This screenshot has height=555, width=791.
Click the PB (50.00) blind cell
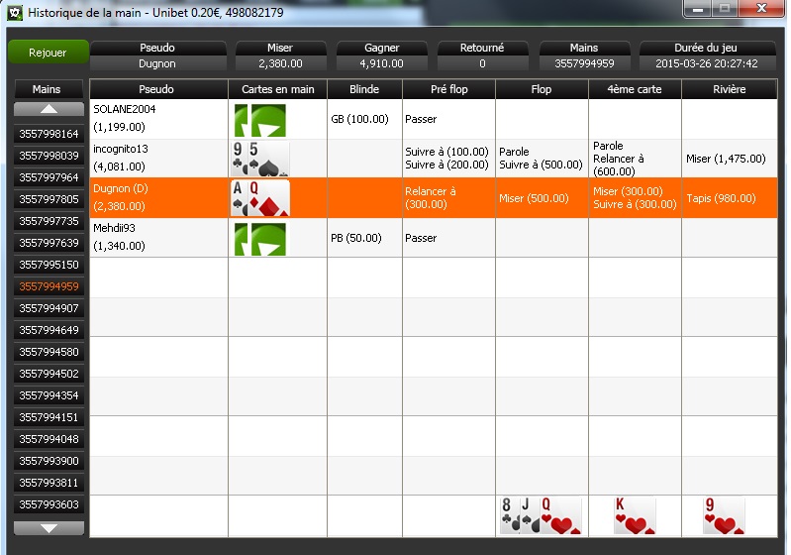pos(356,238)
